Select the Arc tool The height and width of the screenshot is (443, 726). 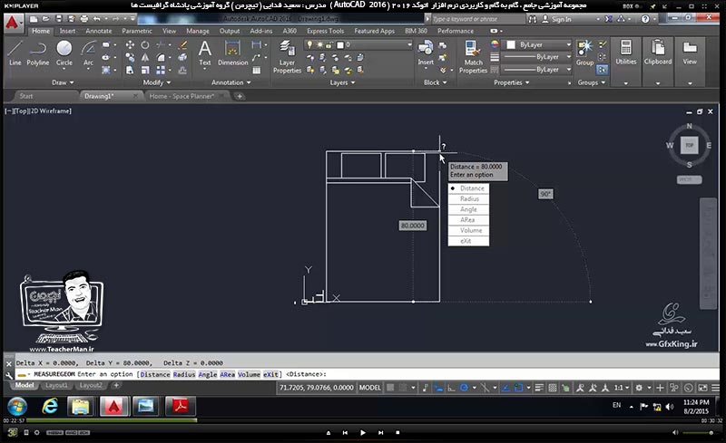pyautogui.click(x=88, y=53)
